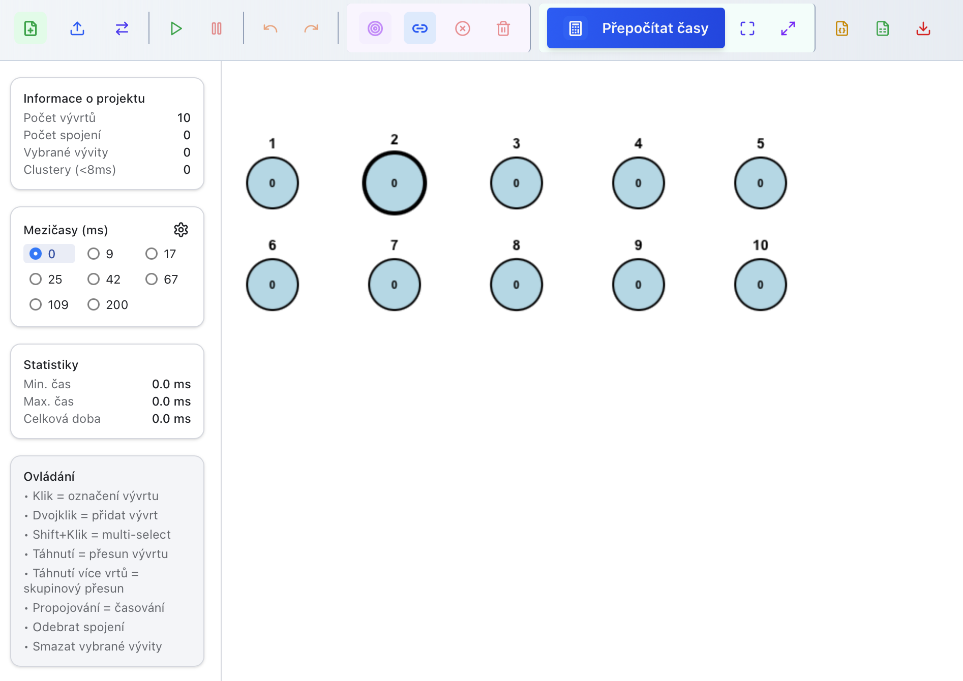The height and width of the screenshot is (681, 963).
Task: Start playback with the play button
Action: 176,28
